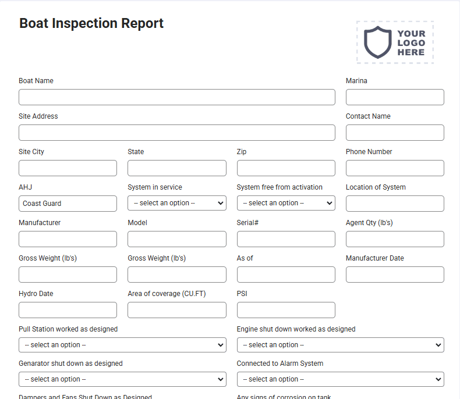Expand Engine shut down worked as designed dropdown
The width and height of the screenshot is (460, 399).
340,345
